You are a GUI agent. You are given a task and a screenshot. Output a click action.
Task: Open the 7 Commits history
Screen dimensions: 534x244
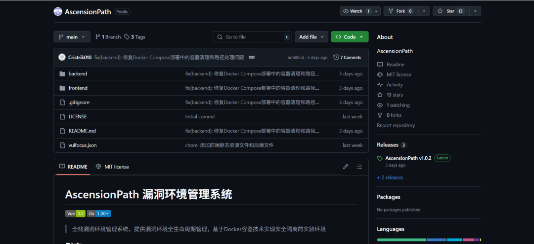tap(348, 57)
